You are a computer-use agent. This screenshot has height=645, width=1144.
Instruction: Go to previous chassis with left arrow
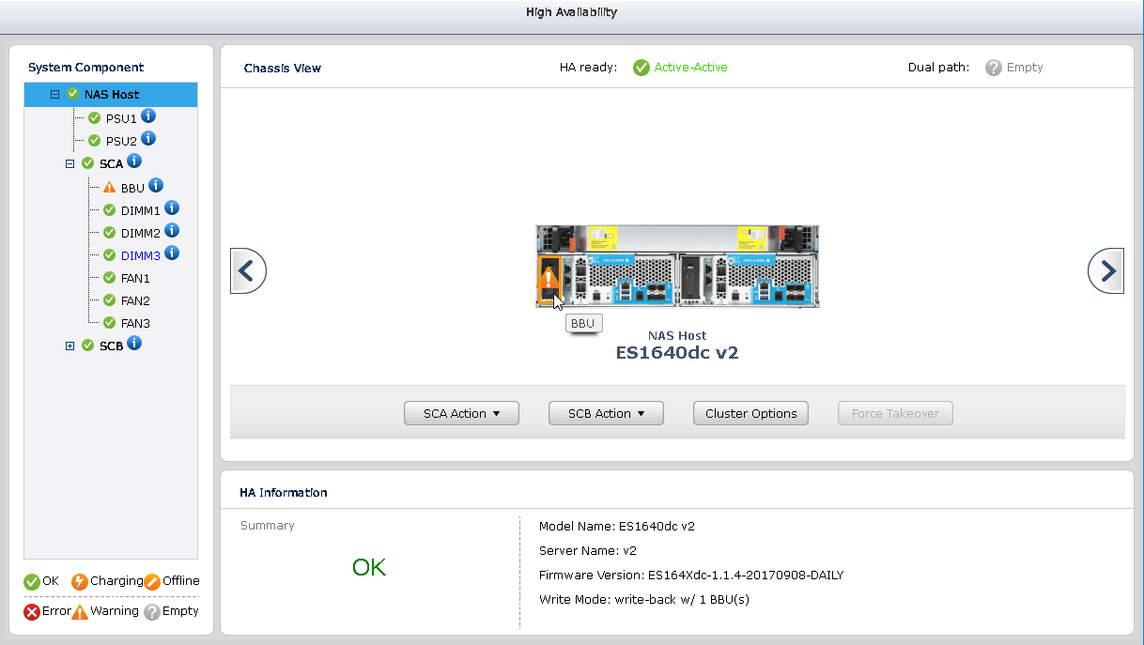(248, 271)
